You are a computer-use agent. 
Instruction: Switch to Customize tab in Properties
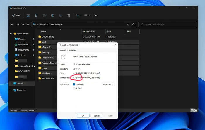coord(71,51)
